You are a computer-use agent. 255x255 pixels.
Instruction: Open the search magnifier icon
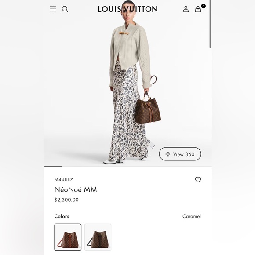pos(65,9)
